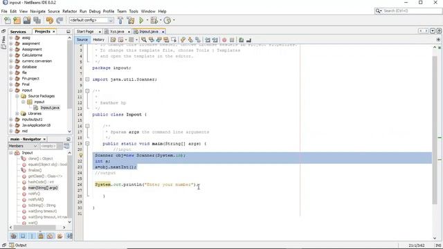Click the Shift Line Right icon

pos(215,40)
